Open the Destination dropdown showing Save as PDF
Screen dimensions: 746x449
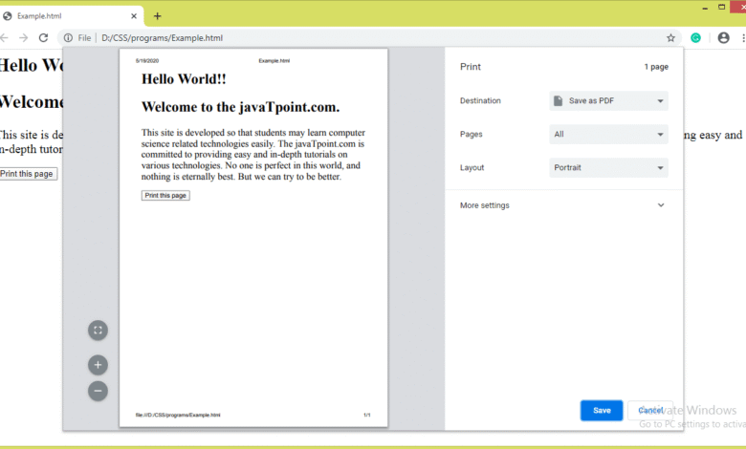click(x=608, y=100)
